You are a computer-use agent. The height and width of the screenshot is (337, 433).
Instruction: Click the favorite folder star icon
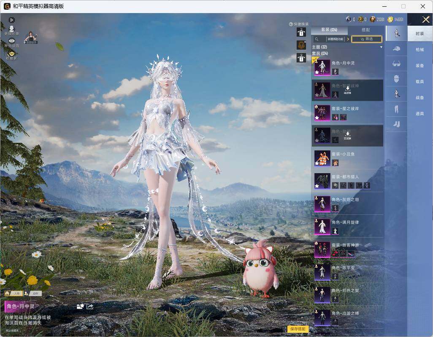click(x=80, y=306)
